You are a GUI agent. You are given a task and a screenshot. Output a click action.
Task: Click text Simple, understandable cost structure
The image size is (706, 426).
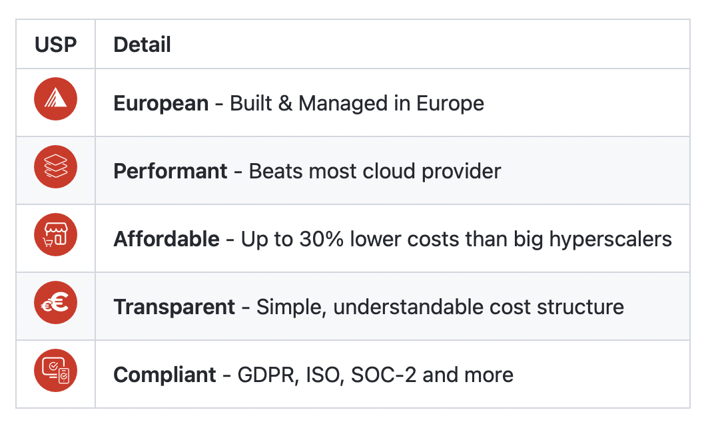tap(440, 308)
